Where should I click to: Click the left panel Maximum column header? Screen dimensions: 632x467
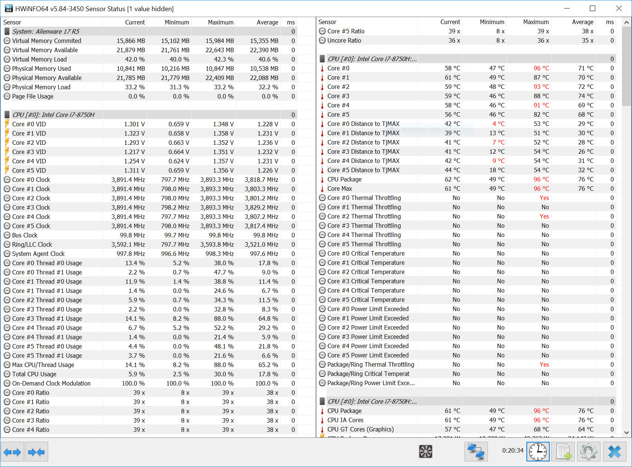point(214,22)
